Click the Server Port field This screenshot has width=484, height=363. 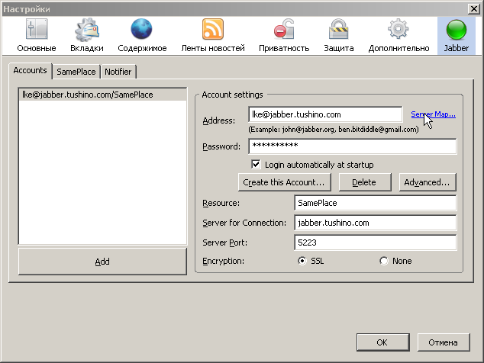click(x=375, y=243)
